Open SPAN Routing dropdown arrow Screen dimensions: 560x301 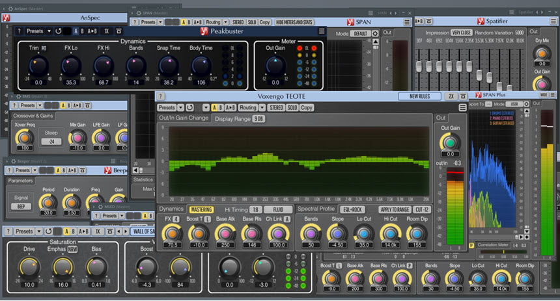225,22
